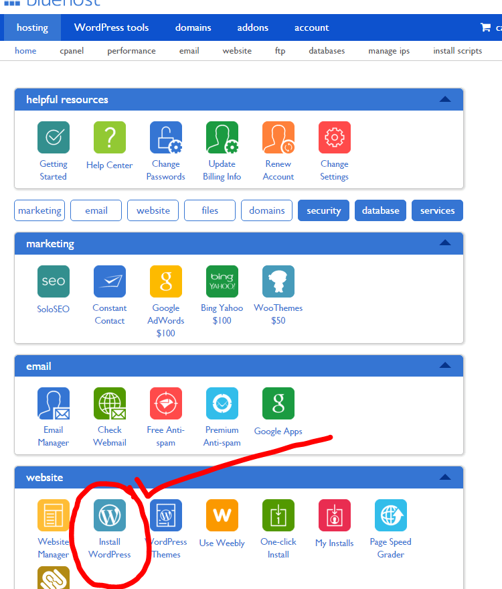Toggle the files section filter

coord(210,210)
